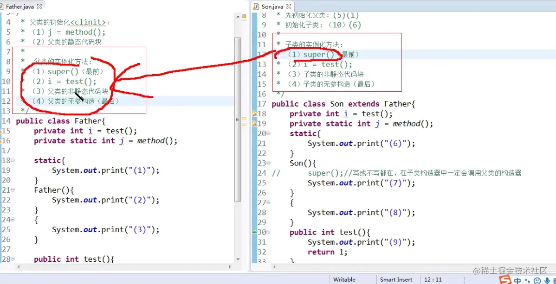Click '(3)子类的非静态代码块' comment on Son line 14

coord(325,75)
